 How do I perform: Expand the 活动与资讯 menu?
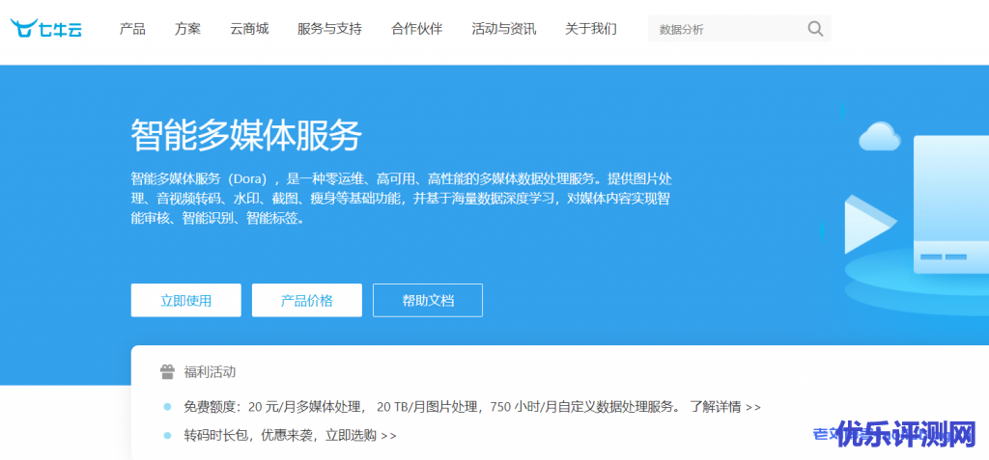coord(503,29)
